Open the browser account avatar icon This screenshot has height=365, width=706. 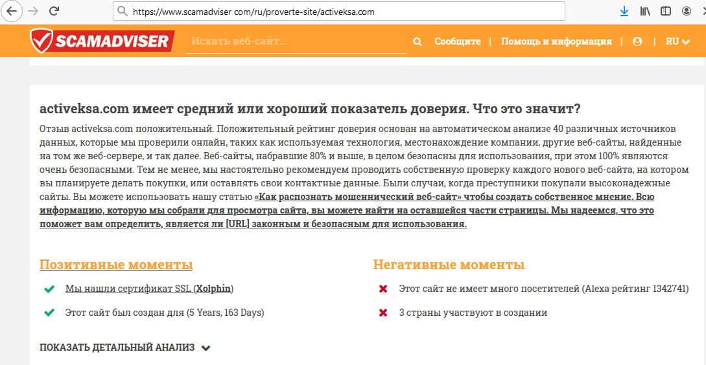687,11
